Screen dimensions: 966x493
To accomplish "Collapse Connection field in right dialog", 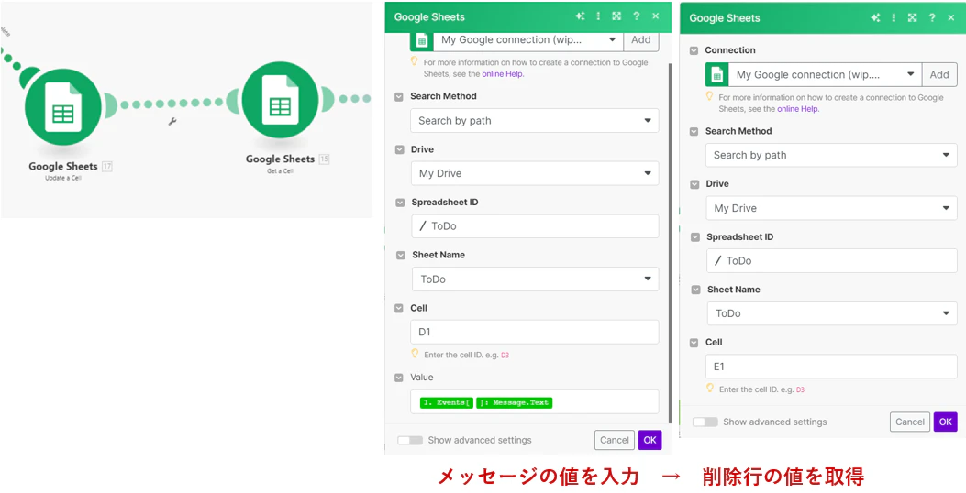I will point(694,50).
